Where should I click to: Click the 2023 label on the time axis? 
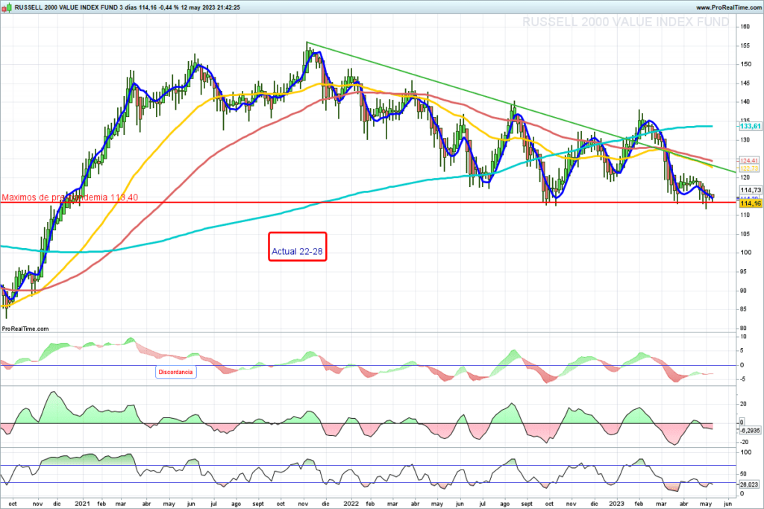tap(616, 504)
